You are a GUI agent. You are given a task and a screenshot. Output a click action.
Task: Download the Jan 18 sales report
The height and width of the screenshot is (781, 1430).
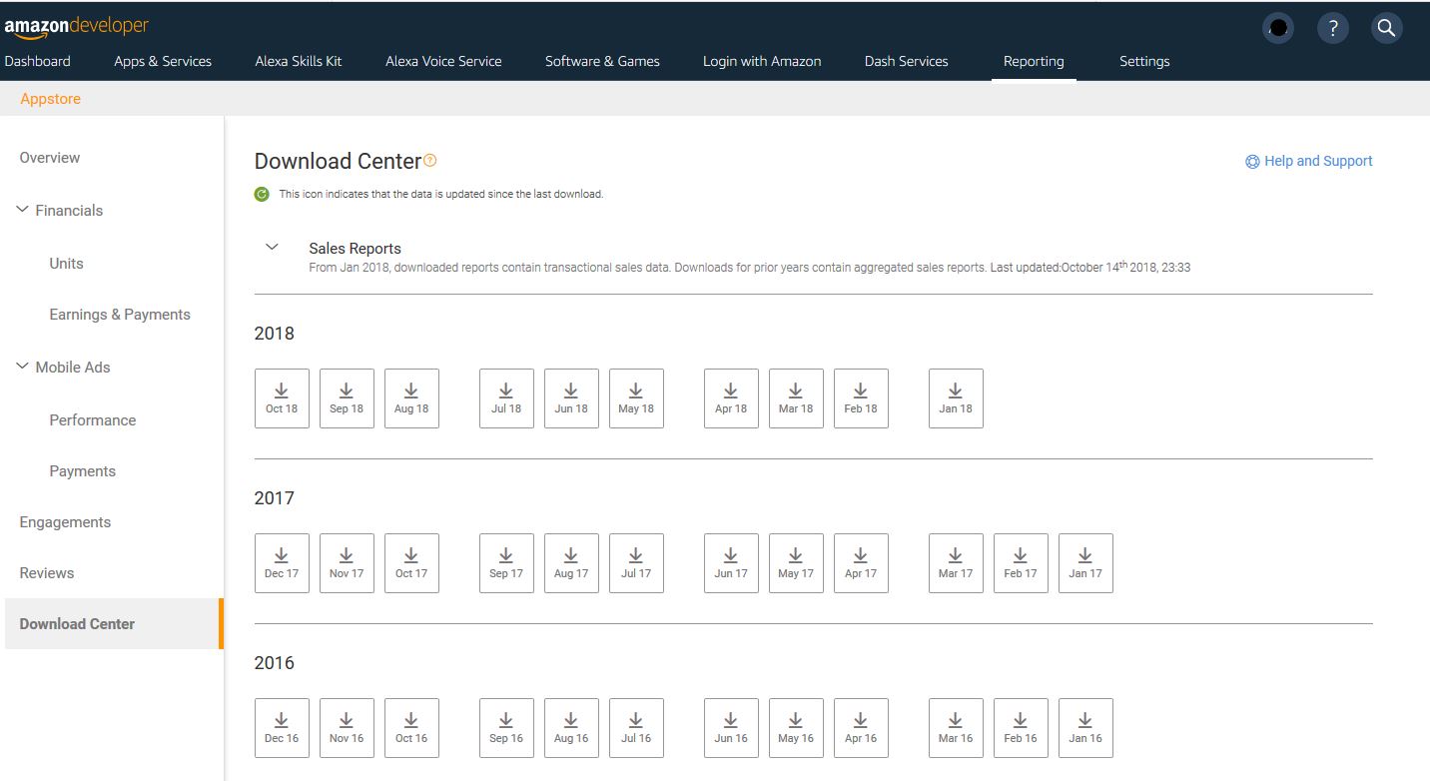point(956,398)
